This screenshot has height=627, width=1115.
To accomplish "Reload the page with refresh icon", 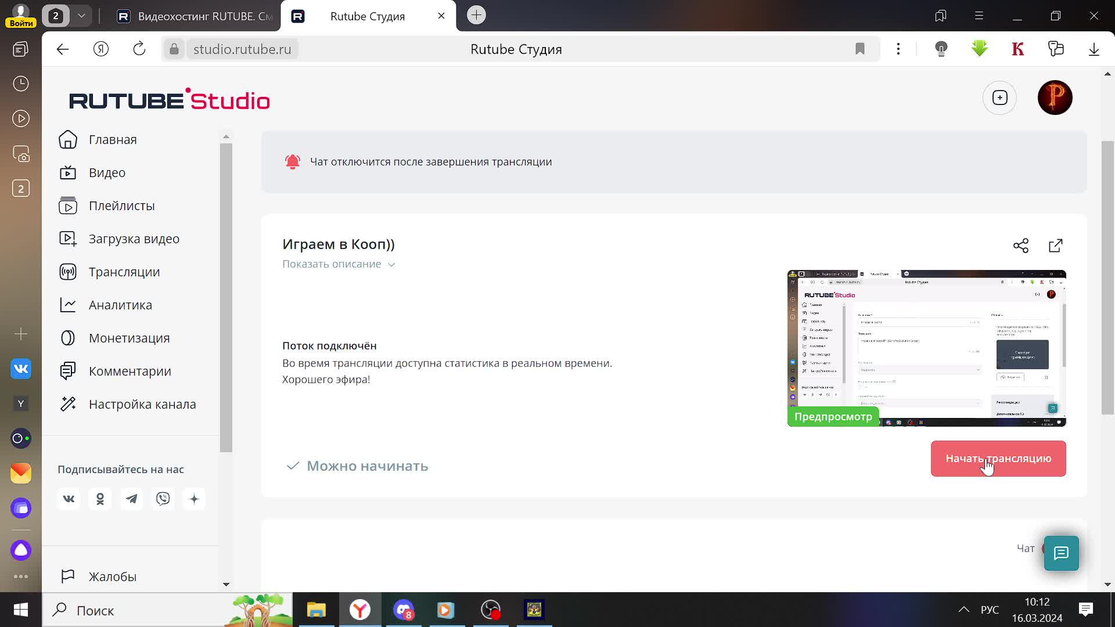I will (x=139, y=49).
